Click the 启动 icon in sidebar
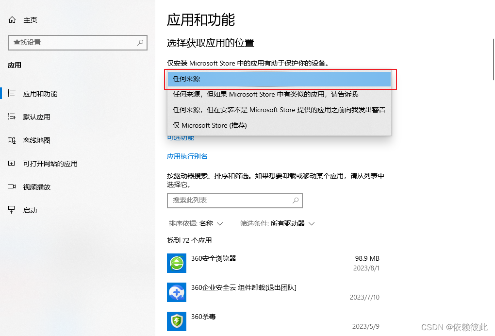The height and width of the screenshot is (336, 495). tap(11, 210)
